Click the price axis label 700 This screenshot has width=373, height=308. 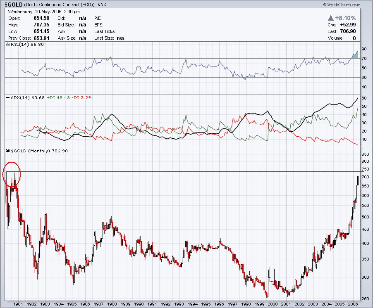tap(365, 177)
